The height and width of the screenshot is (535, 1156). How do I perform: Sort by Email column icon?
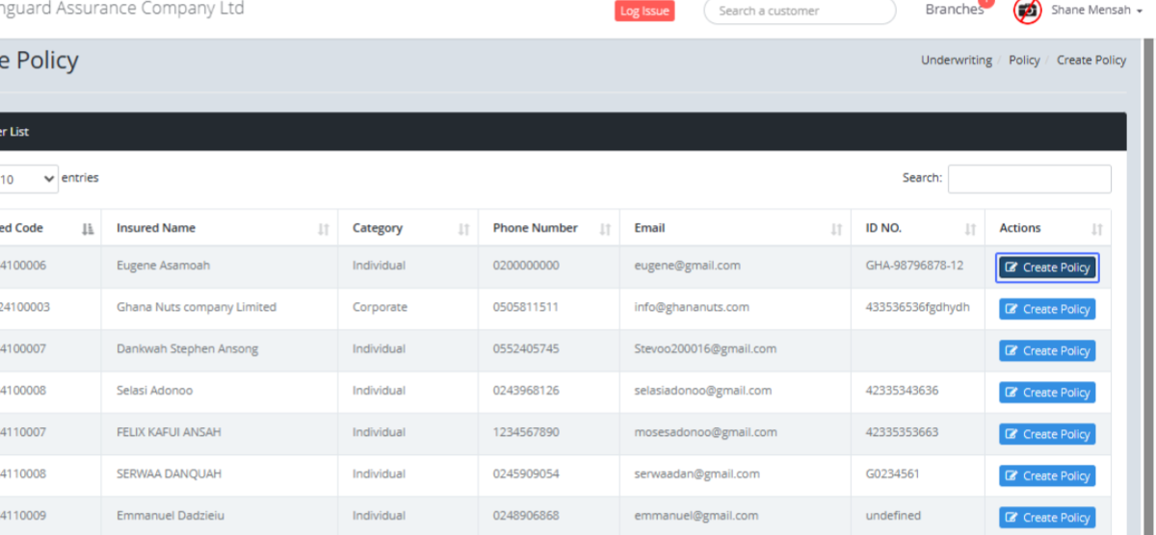click(836, 229)
